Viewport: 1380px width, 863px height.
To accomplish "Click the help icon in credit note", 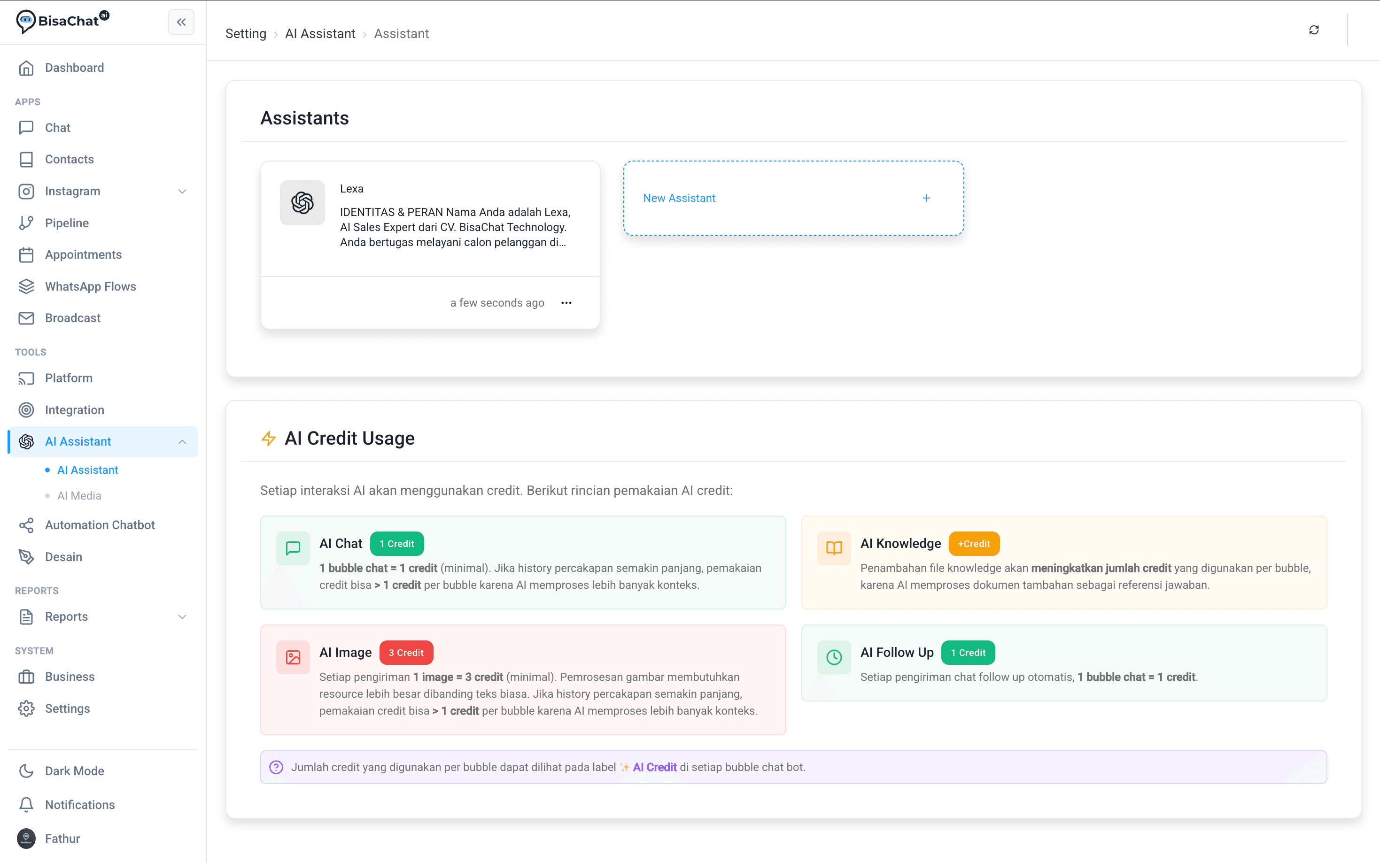I will (276, 768).
